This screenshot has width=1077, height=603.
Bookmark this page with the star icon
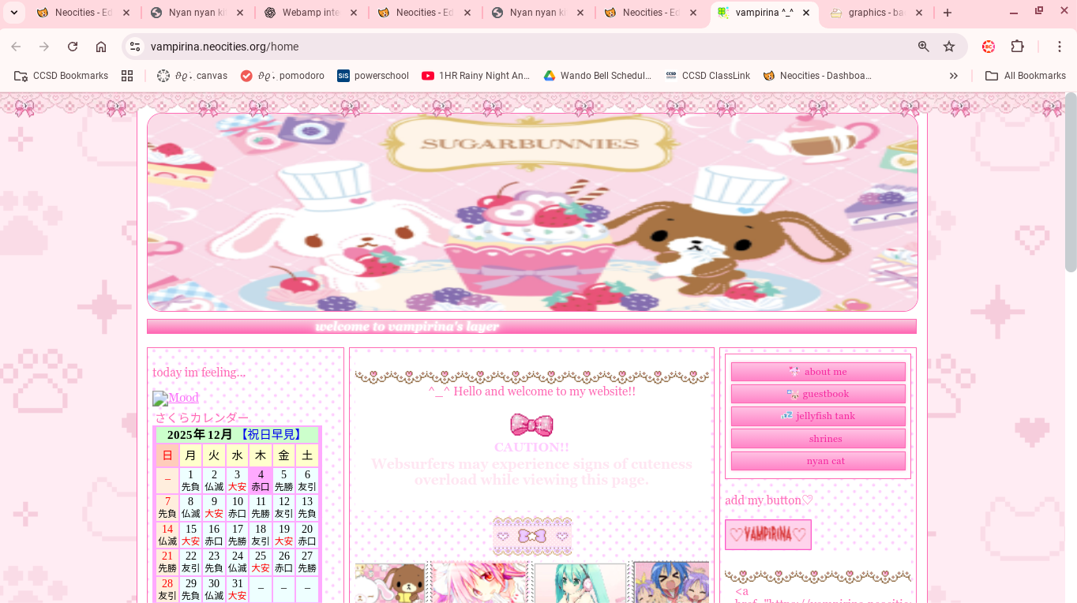point(949,47)
